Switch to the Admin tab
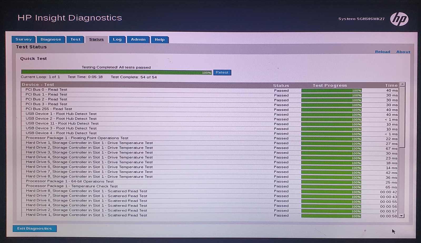Viewport: 421px width, 243px height. point(138,39)
